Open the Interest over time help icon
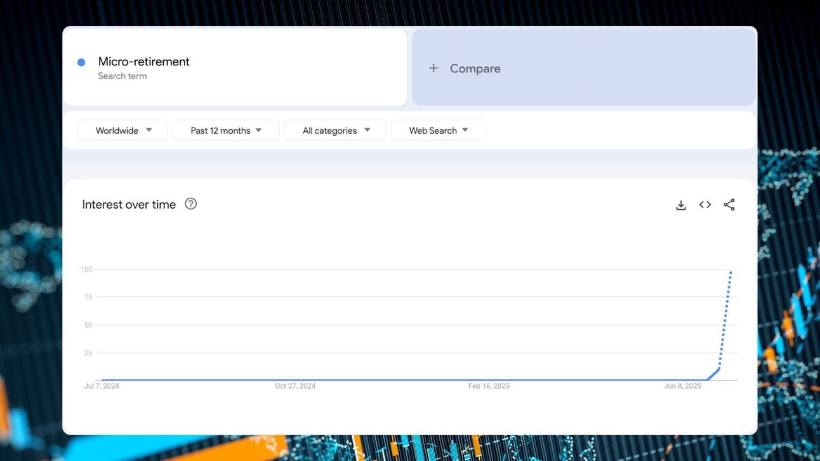Viewport: 820px width, 461px height. 190,204
